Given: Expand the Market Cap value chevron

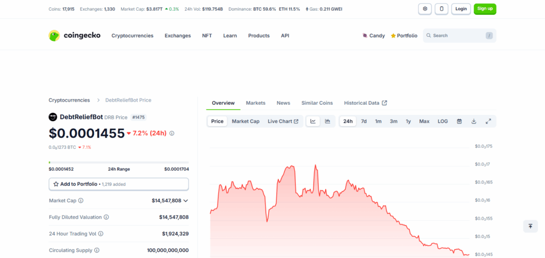Looking at the screenshot, I should click(186, 201).
